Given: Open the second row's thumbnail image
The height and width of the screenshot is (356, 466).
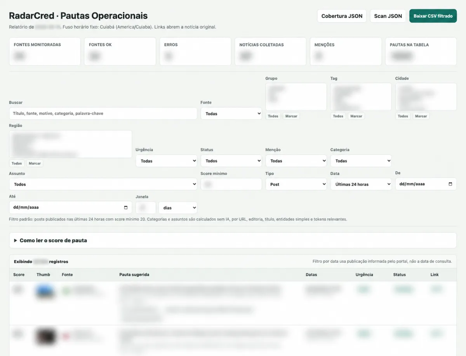Looking at the screenshot, I should pyautogui.click(x=46, y=337).
